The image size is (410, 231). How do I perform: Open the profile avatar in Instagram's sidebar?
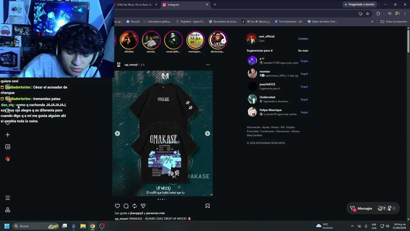pos(8,159)
